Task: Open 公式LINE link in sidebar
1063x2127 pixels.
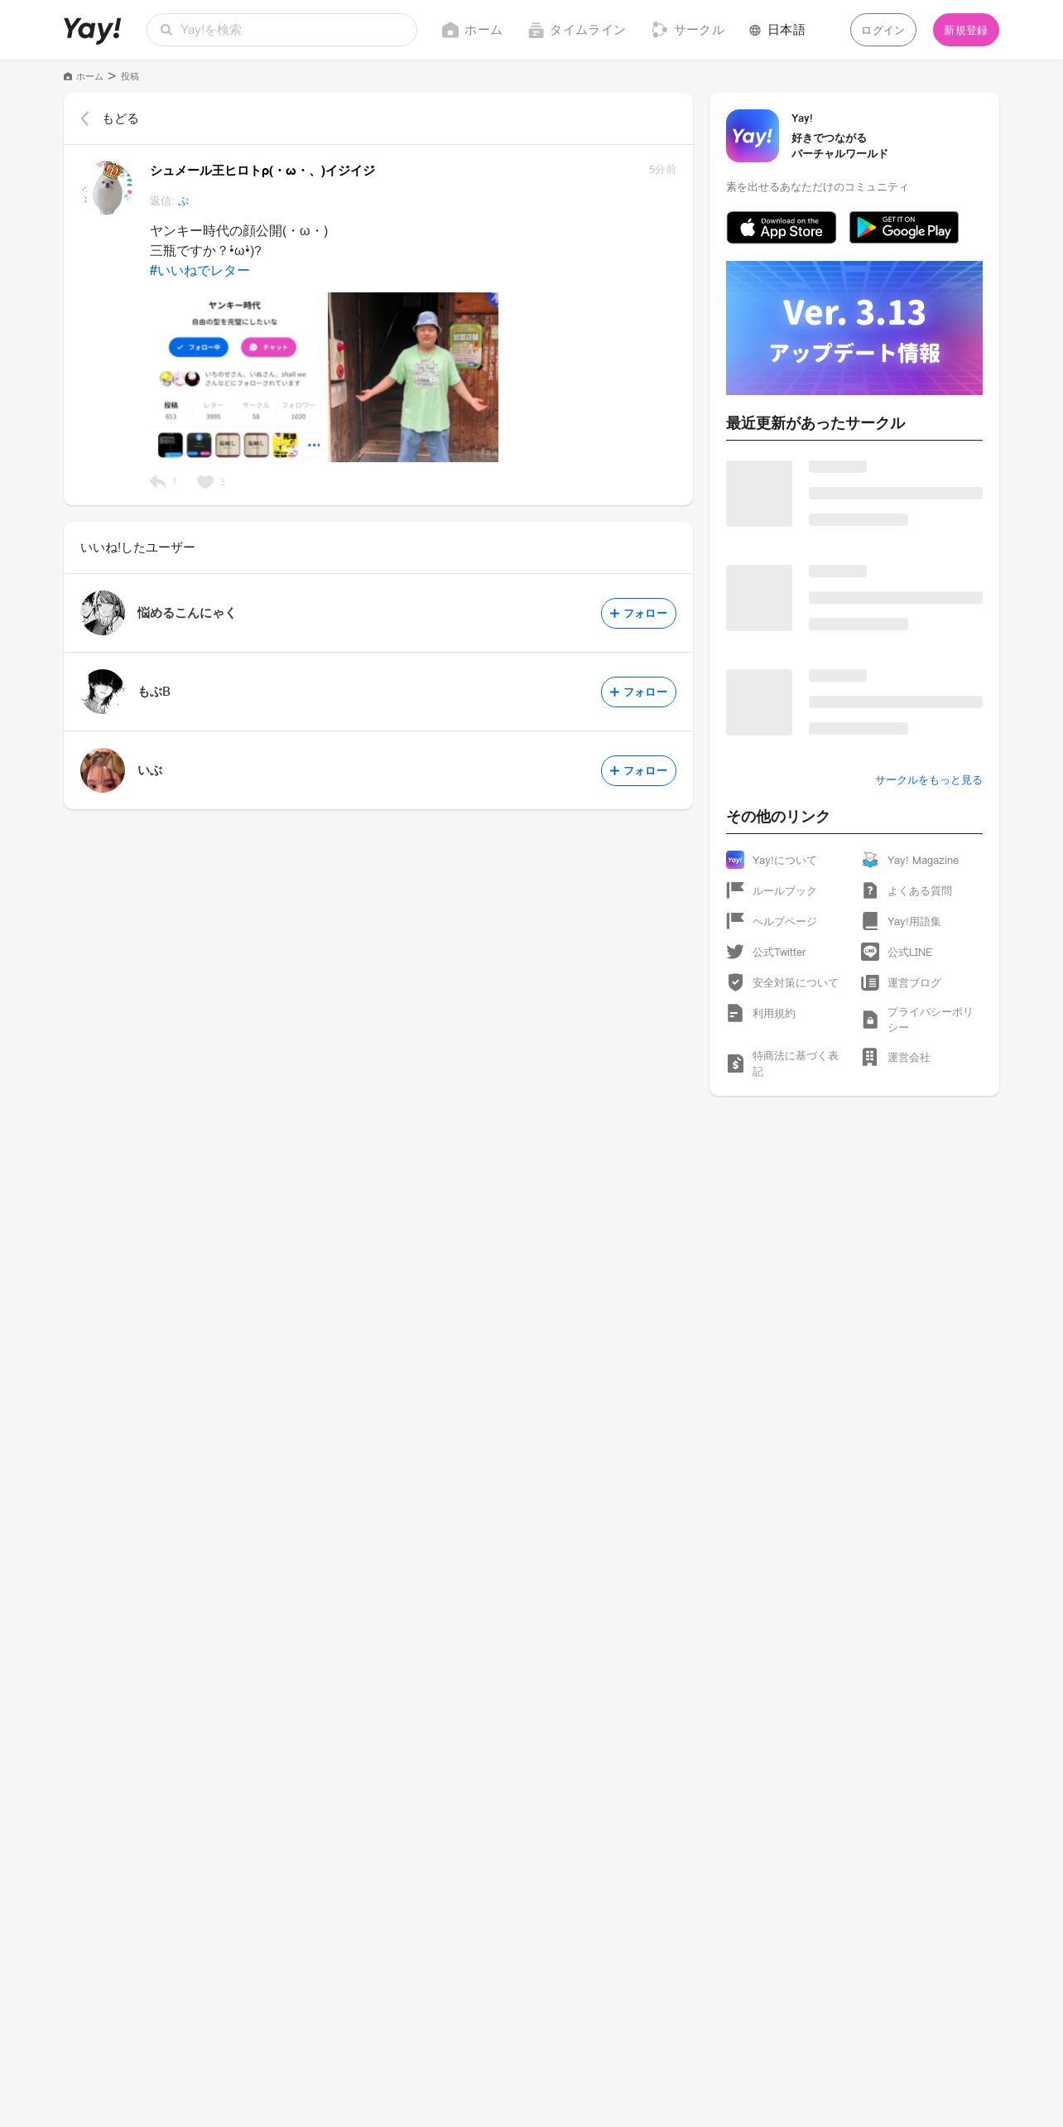Action: (x=897, y=953)
